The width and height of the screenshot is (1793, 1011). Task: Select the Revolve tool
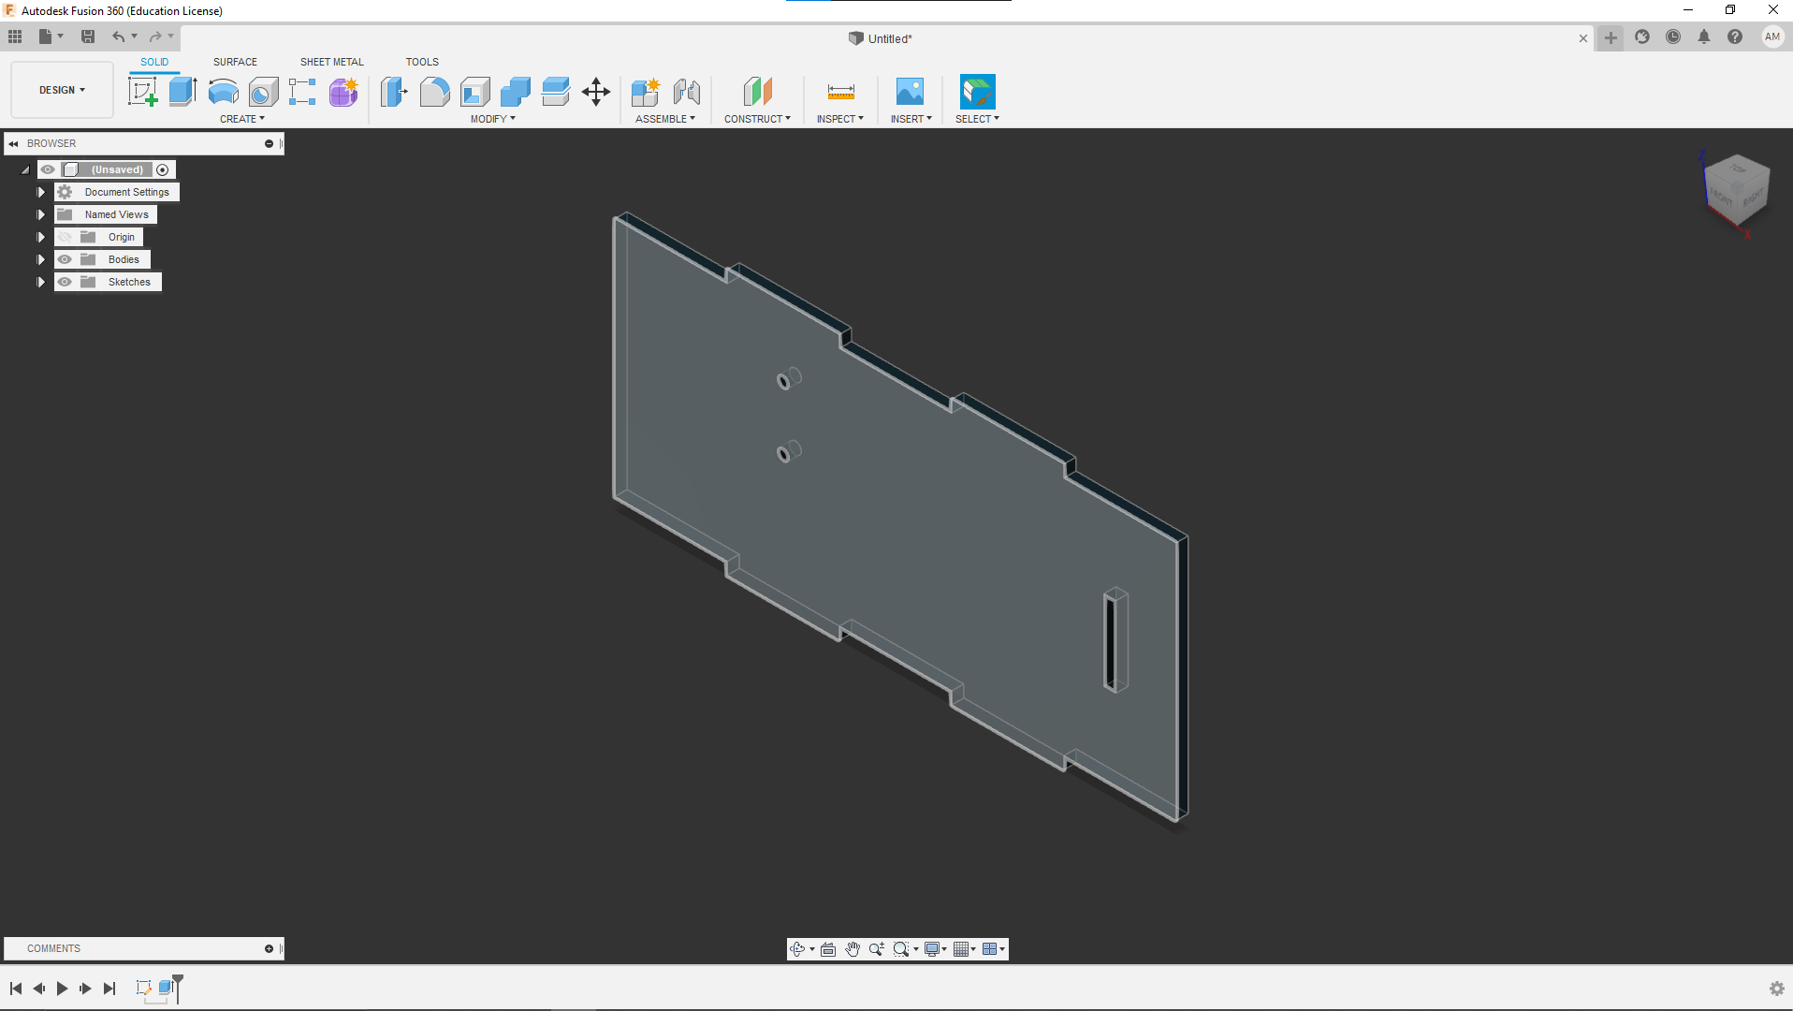pos(223,92)
